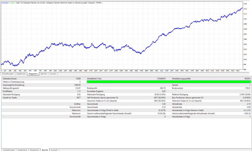Select the value 32 (8.78)
Image resolution: width=252 pixels, height=151 pixels.
pyautogui.click(x=162, y=110)
